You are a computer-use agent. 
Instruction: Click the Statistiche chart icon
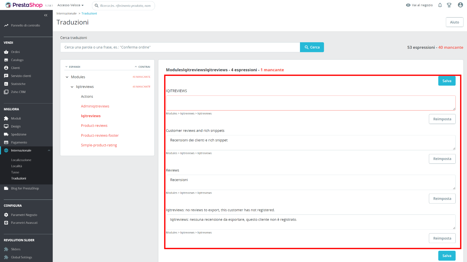pyautogui.click(x=6, y=84)
